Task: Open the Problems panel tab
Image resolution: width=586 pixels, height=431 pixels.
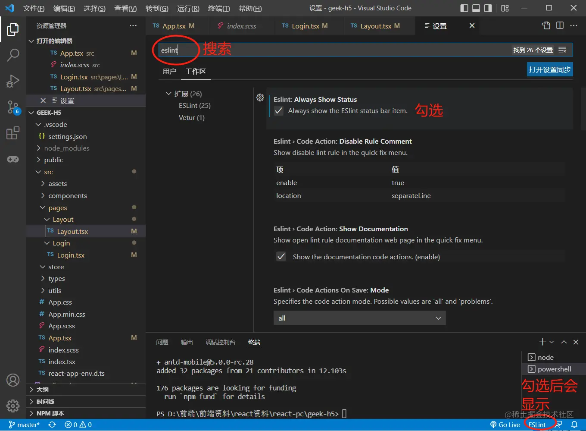Action: tap(162, 342)
